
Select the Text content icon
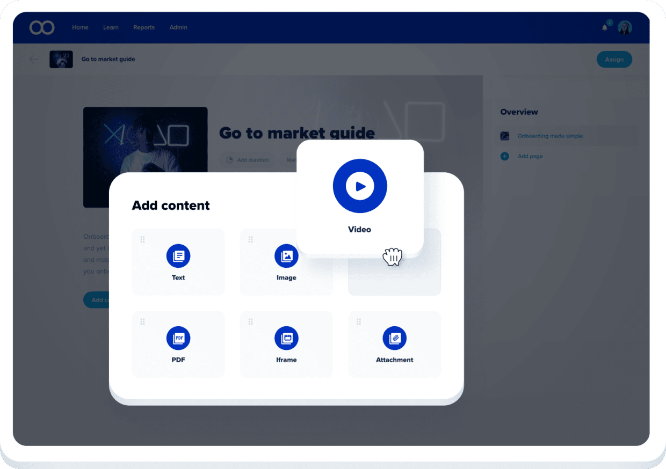178,256
